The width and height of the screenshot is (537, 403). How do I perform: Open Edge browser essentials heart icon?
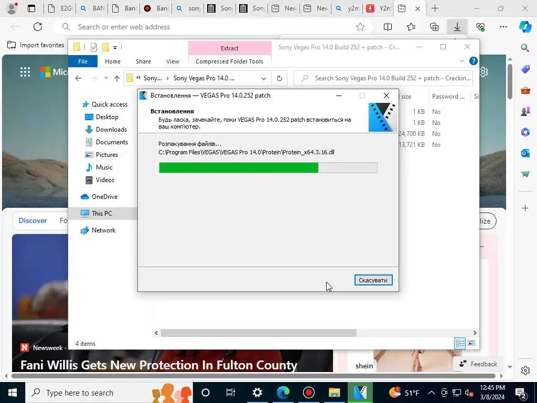[480, 27]
